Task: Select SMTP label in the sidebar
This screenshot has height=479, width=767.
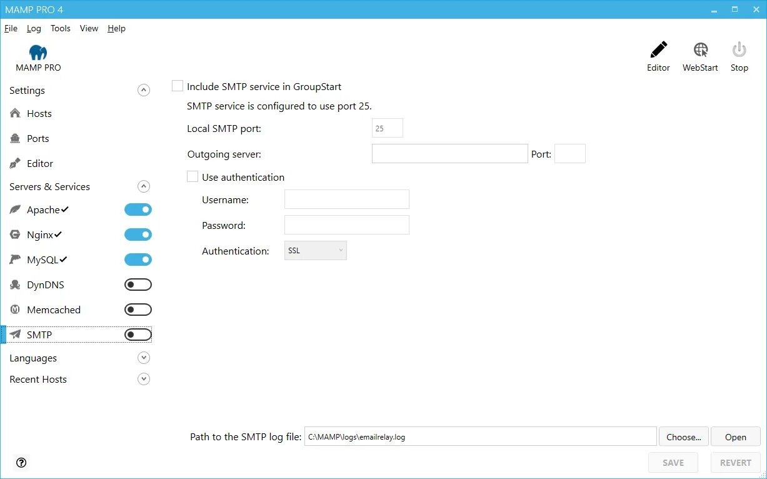Action: click(39, 335)
